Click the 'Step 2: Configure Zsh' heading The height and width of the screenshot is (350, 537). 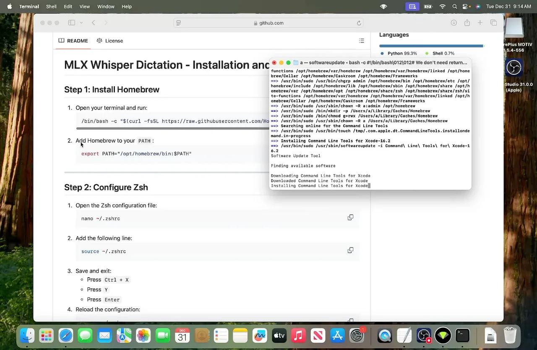(x=106, y=187)
